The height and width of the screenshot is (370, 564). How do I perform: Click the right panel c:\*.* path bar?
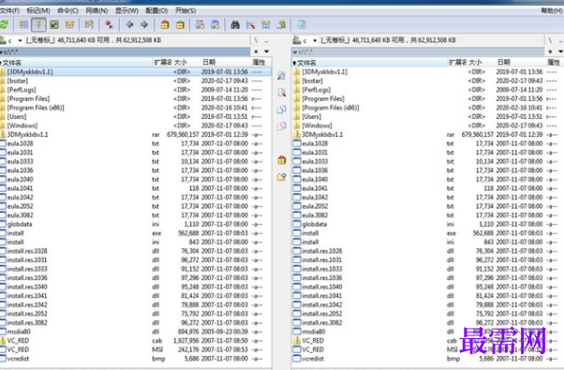coord(418,52)
